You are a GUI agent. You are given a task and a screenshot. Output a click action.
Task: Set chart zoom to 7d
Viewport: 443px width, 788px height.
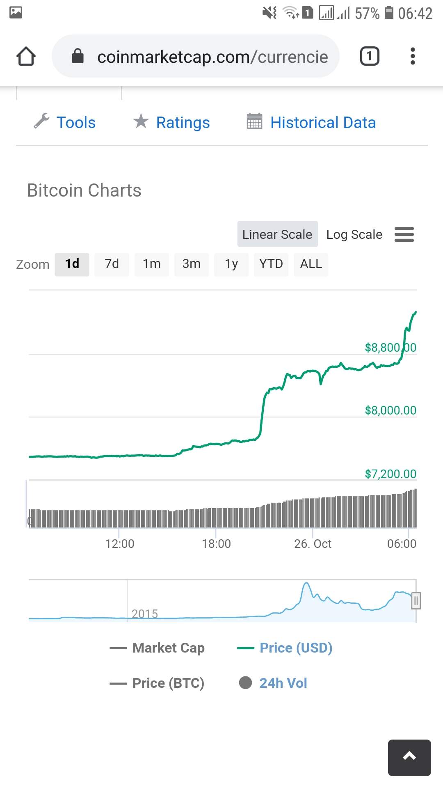(112, 264)
